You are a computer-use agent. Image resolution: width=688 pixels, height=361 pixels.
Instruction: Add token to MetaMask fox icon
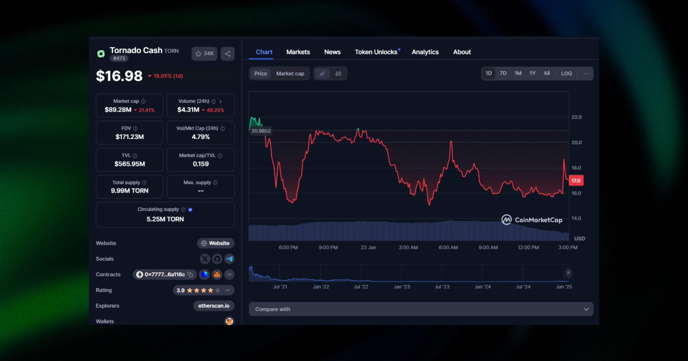(x=217, y=274)
